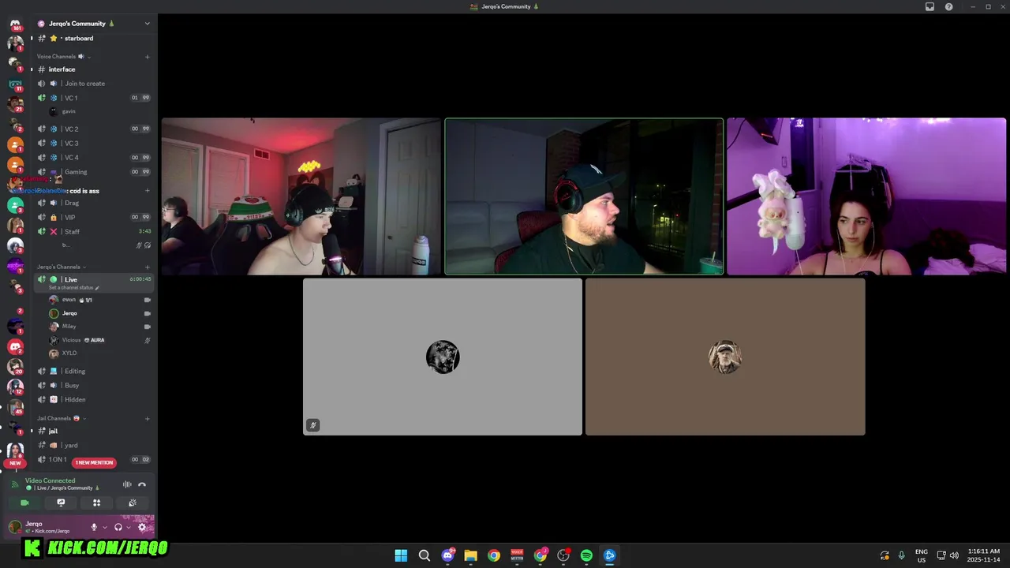Open File Explorer from the taskbar

(470, 555)
